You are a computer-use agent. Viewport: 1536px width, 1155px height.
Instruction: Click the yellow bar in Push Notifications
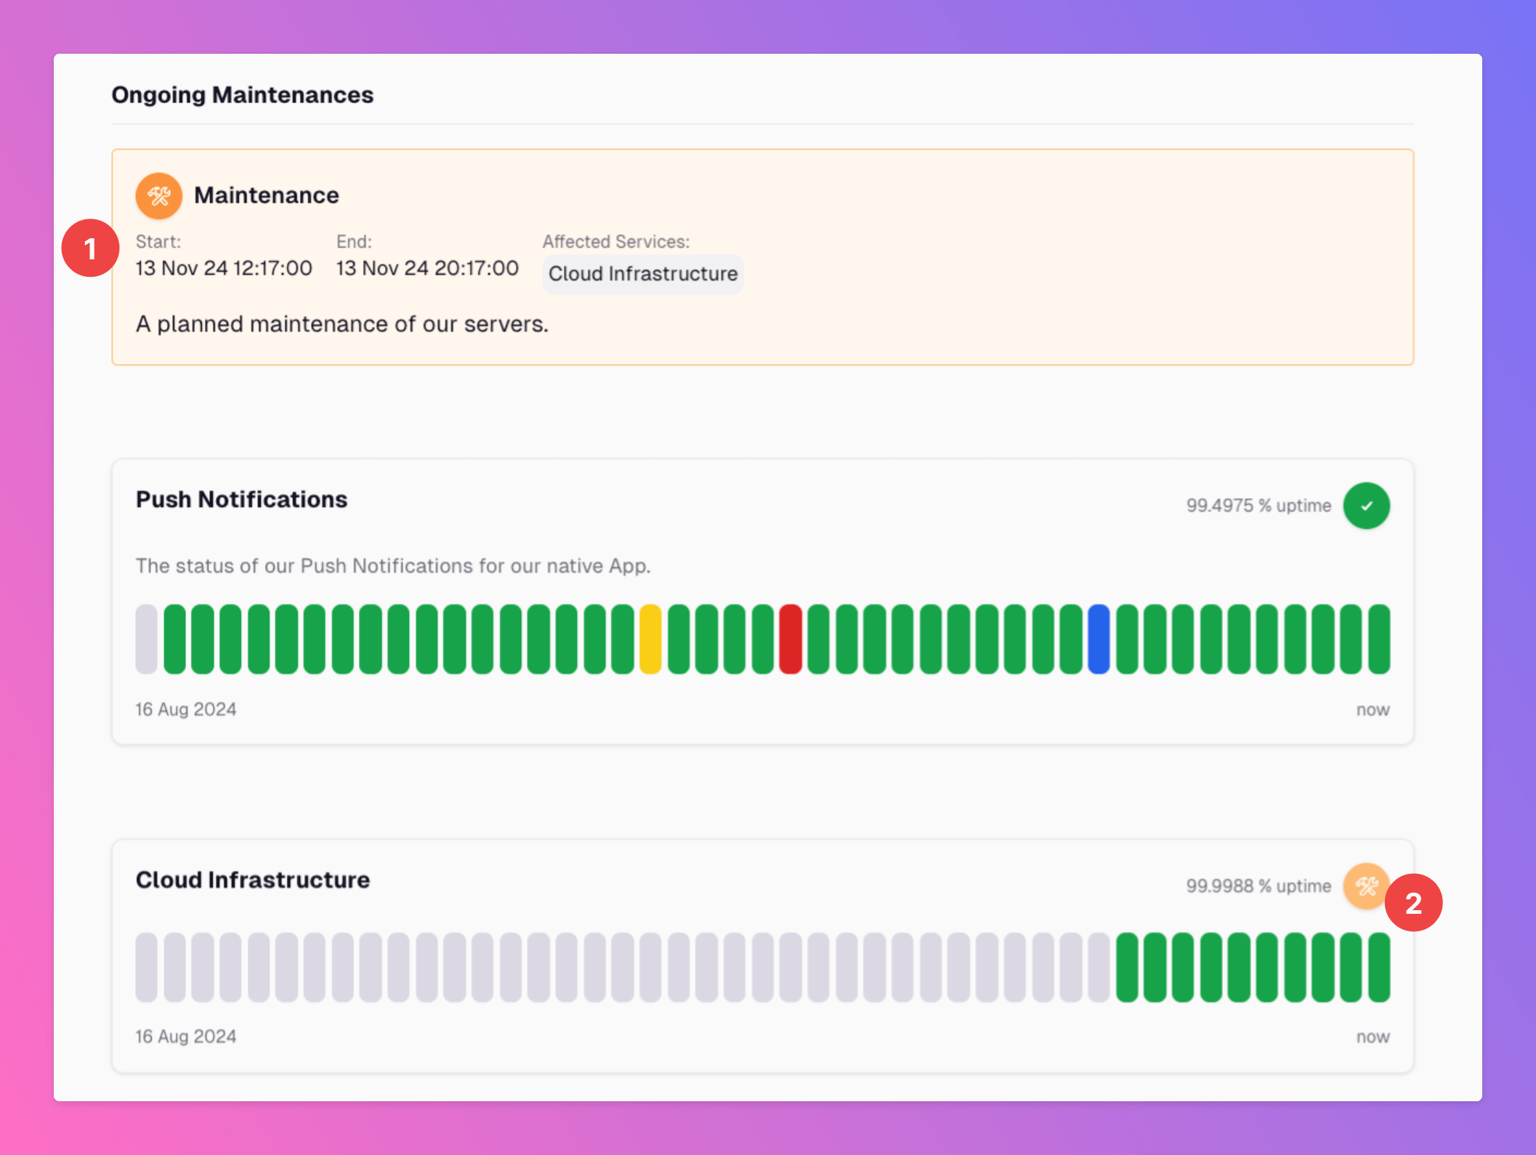tap(650, 639)
